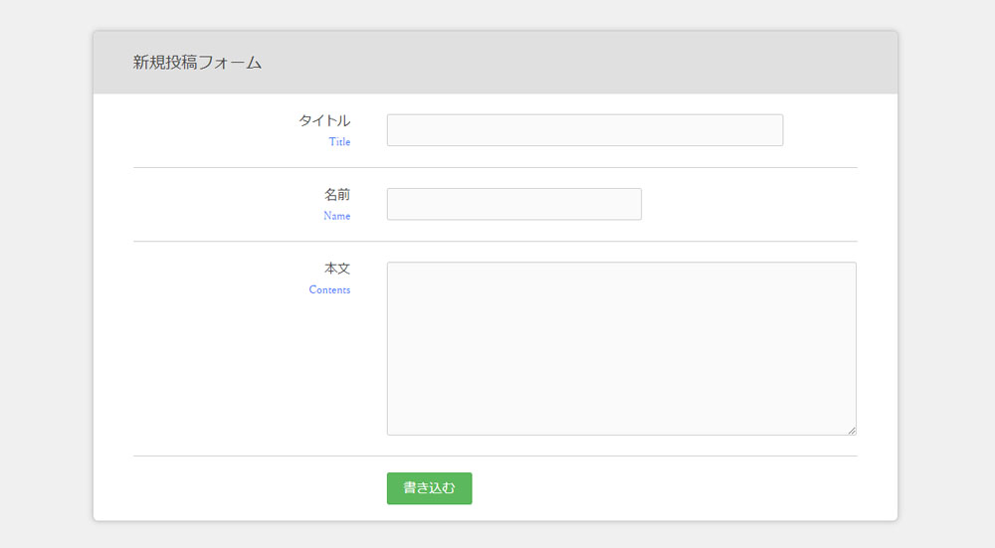
Task: Submit with the green 書き込む button
Action: point(429,488)
